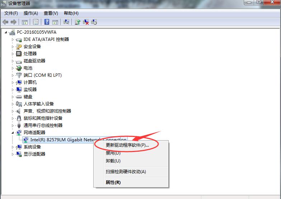Click the update driver software toolbar icon
The height and width of the screenshot is (199, 281).
pyautogui.click(x=78, y=22)
